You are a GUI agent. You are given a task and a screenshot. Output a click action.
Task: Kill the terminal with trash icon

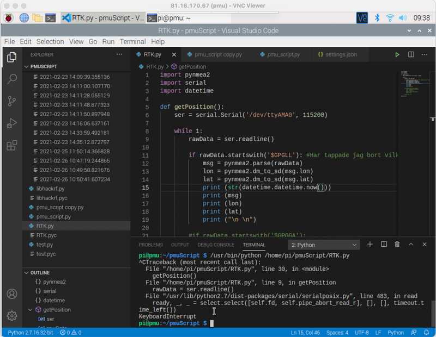397,245
